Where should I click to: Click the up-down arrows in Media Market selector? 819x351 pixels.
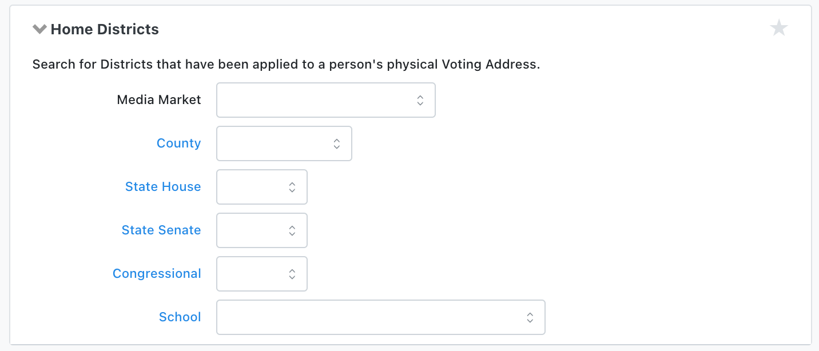coord(420,100)
